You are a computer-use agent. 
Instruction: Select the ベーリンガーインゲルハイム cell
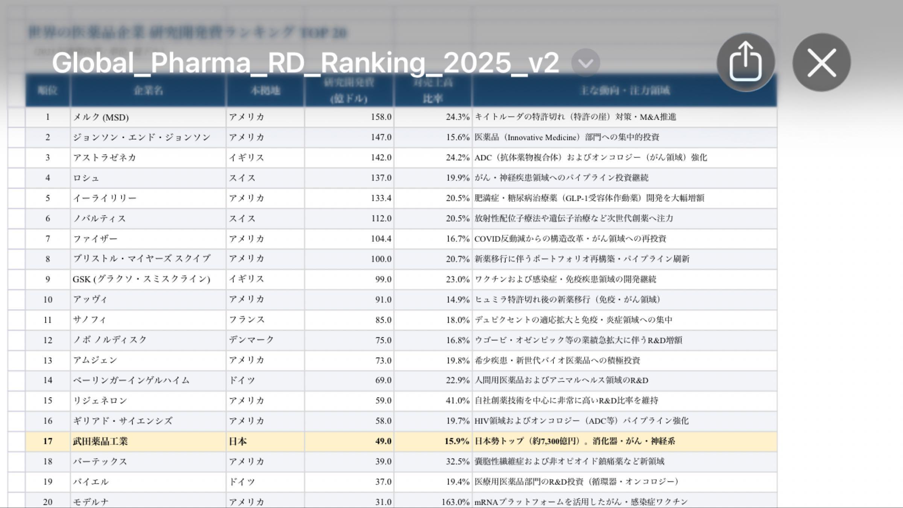148,380
